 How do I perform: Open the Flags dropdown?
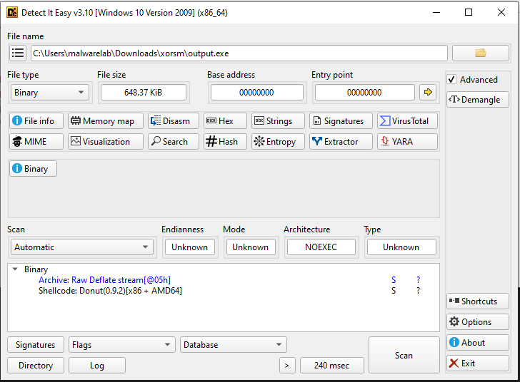point(121,345)
